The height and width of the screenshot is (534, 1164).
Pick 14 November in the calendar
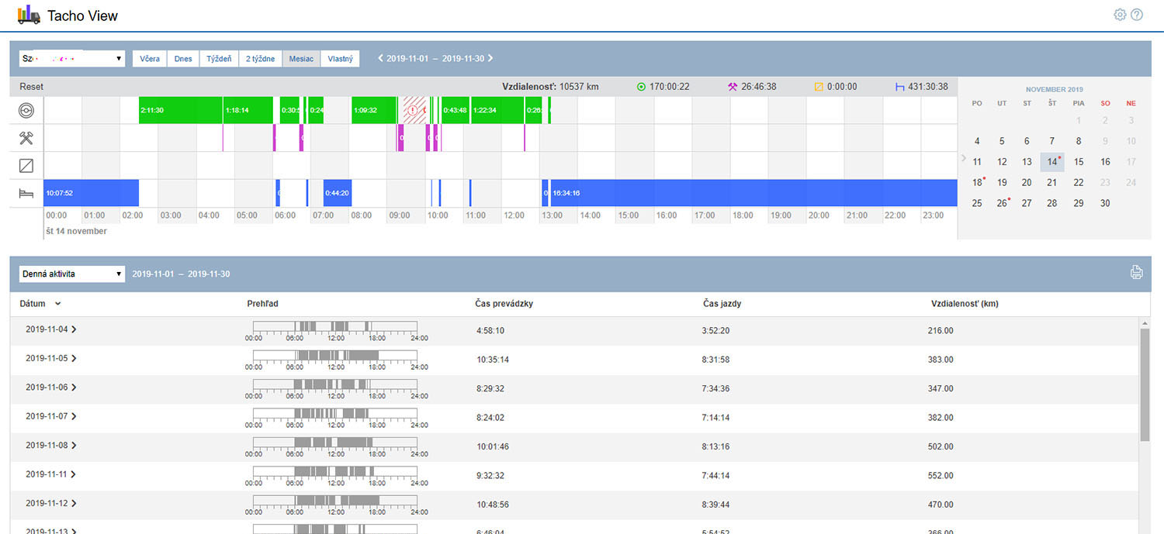tap(1052, 161)
